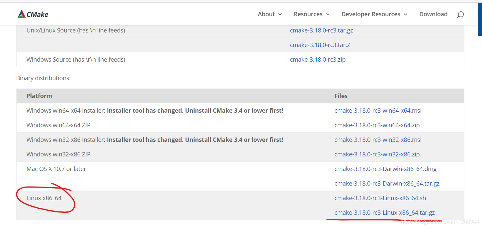Viewport: 482px width, 228px height.
Task: Select the 'Unix/Linux Source' row text
Action: 76,30
